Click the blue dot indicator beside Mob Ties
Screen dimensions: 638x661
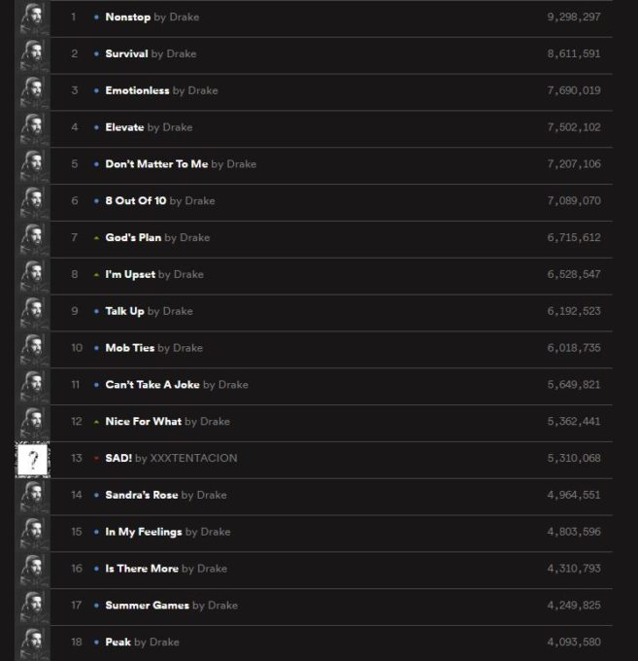click(x=96, y=348)
